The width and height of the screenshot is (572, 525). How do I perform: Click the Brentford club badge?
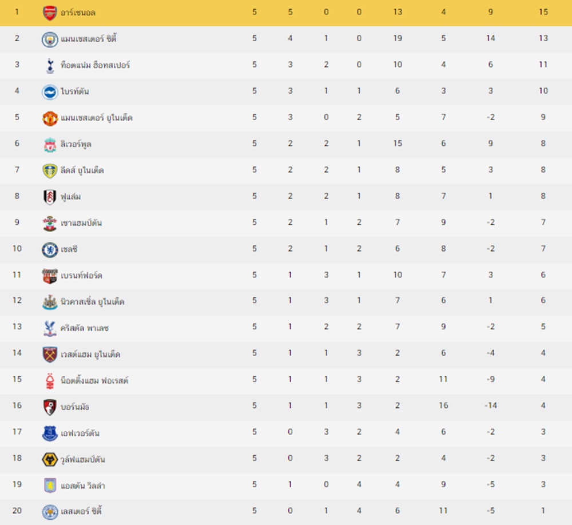(x=50, y=276)
